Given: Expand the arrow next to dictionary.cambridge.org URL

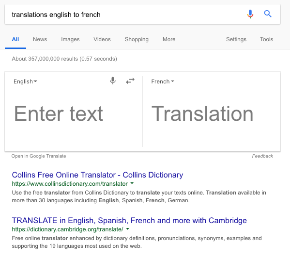Looking at the screenshot, I should (127, 229).
